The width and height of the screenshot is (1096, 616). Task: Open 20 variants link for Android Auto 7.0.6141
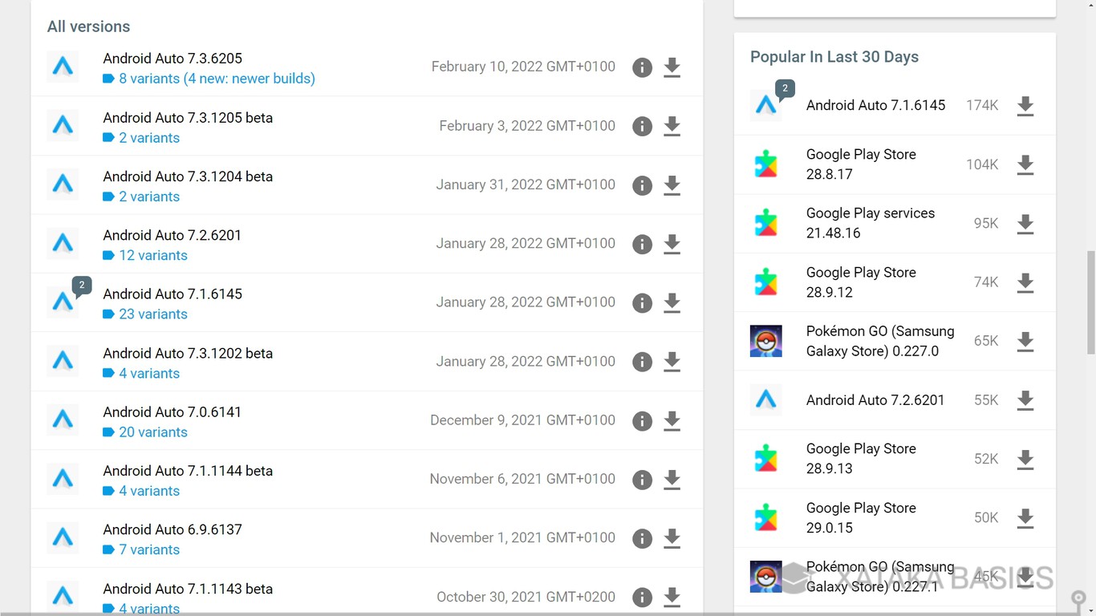point(152,432)
